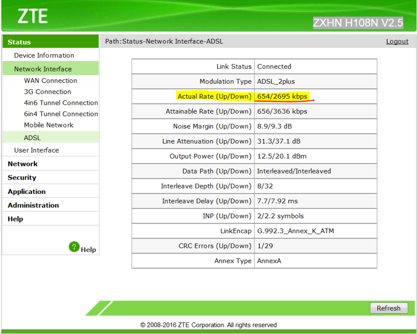Click the ADSL_2plus value
The width and height of the screenshot is (417, 334).
(x=276, y=81)
